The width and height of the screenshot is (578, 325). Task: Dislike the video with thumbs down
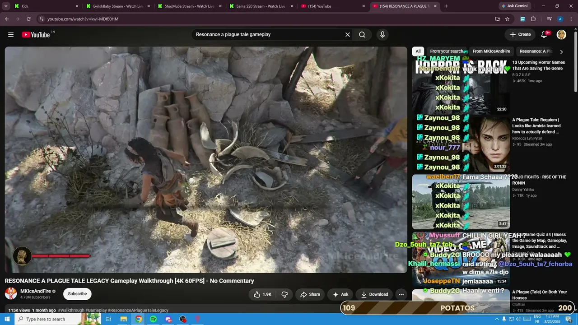[x=284, y=294]
